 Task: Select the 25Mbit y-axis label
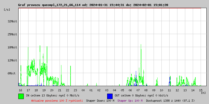click(x=12, y=34)
